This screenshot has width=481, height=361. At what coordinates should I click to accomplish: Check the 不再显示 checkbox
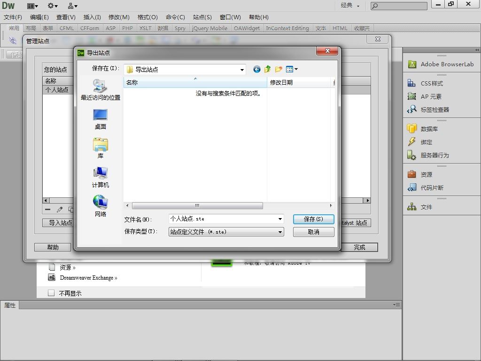click(x=51, y=293)
